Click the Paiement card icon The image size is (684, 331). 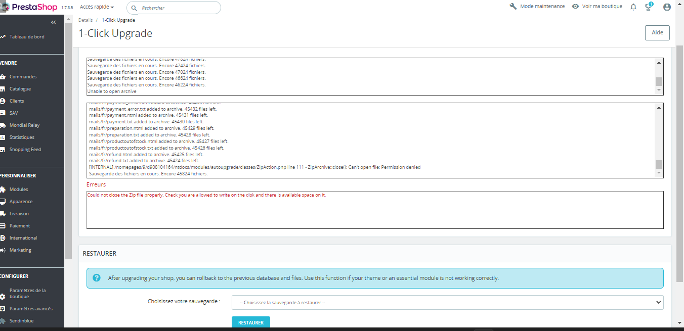click(x=3, y=226)
